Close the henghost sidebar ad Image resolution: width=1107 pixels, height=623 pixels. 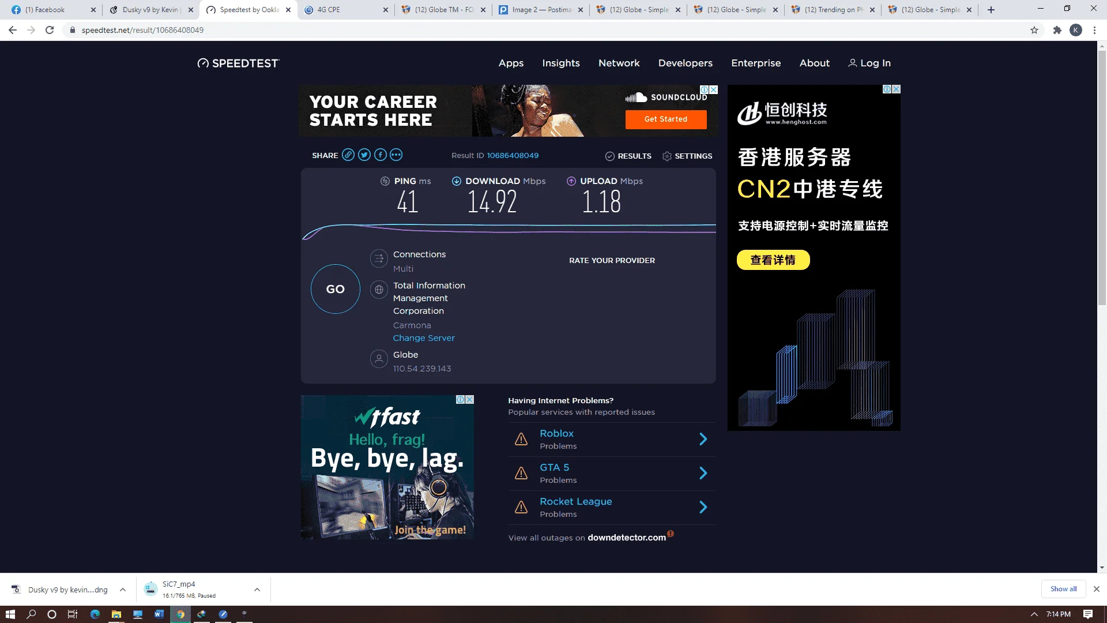(896, 89)
